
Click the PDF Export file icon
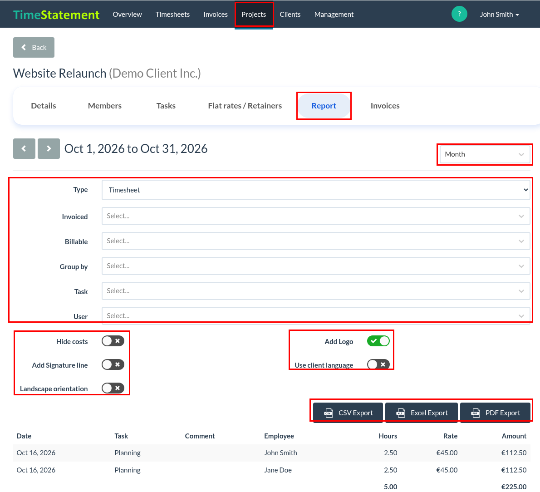(x=476, y=413)
